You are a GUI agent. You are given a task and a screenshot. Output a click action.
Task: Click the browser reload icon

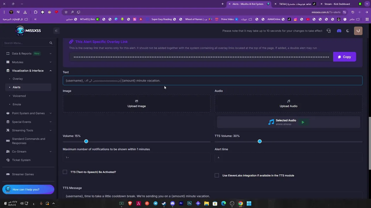(353, 12)
